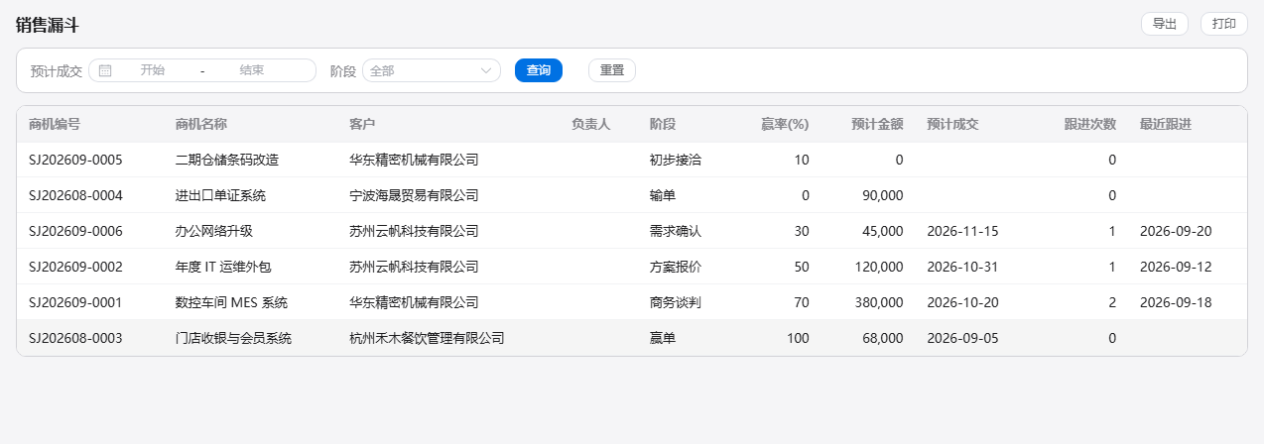
Task: Select row SJ202609-0006
Action: (x=632, y=231)
